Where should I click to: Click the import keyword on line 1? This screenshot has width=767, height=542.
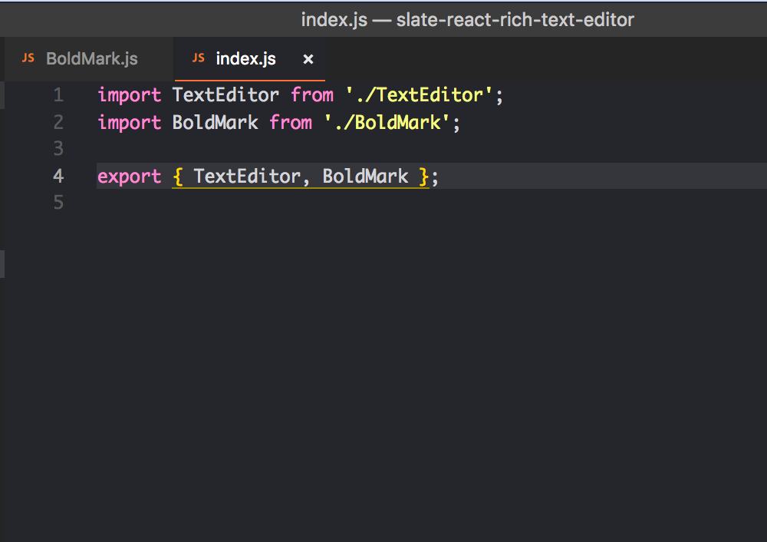pos(130,95)
